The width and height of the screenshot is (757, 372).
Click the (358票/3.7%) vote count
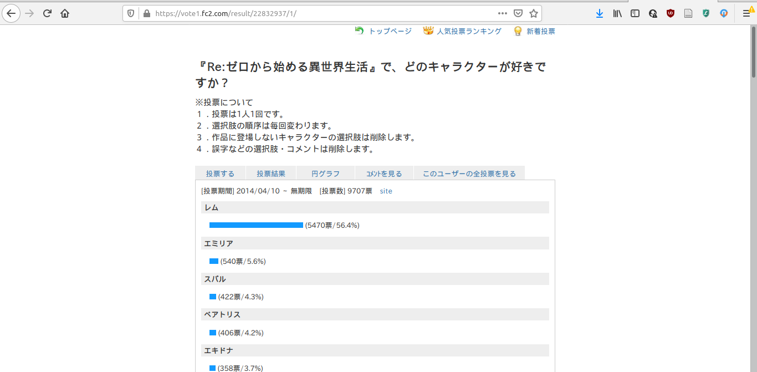click(241, 368)
